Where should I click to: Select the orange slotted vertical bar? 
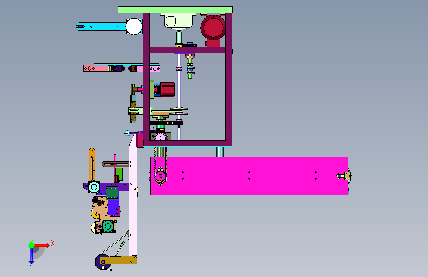tap(92, 165)
